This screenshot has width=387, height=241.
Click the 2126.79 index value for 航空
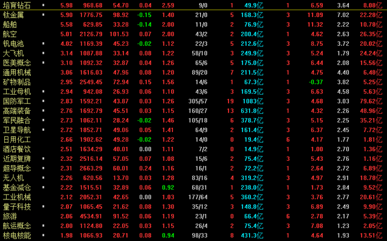tap(91, 34)
